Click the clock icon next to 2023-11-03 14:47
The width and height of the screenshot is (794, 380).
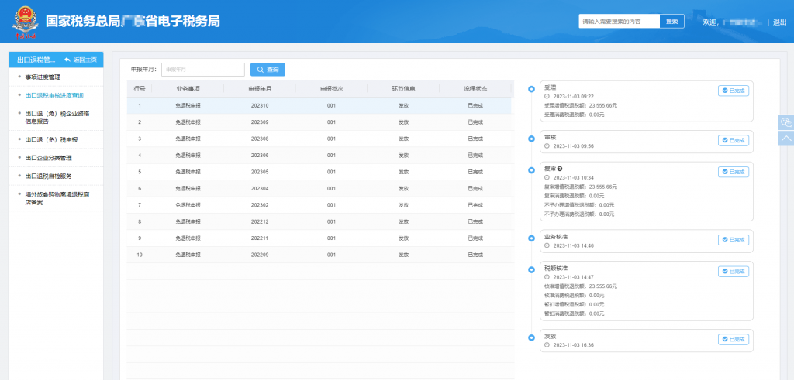click(x=547, y=277)
